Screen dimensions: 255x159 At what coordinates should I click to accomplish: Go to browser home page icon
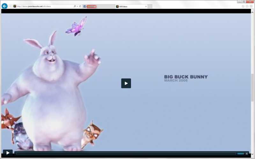tap(243, 6)
